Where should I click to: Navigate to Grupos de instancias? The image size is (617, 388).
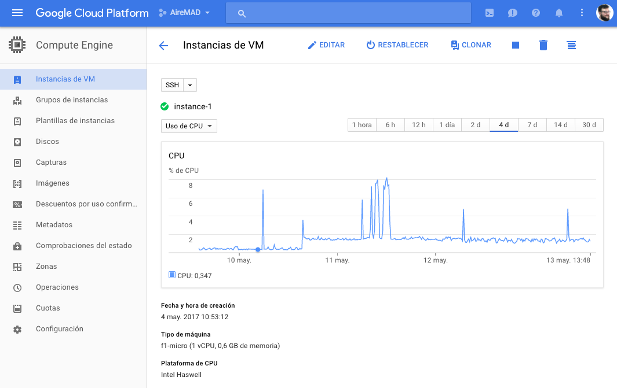click(72, 100)
